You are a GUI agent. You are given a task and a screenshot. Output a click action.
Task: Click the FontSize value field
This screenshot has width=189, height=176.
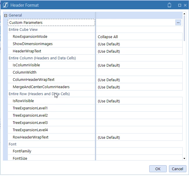tap(139, 158)
